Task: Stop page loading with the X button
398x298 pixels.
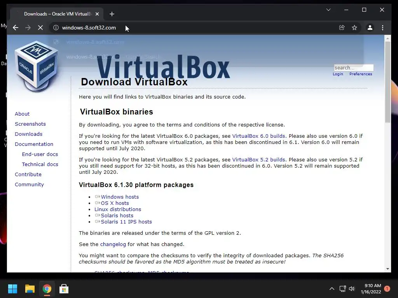Action: pyautogui.click(x=40, y=28)
